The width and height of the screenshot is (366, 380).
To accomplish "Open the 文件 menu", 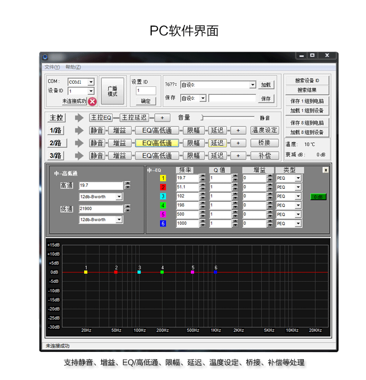I will click(52, 67).
